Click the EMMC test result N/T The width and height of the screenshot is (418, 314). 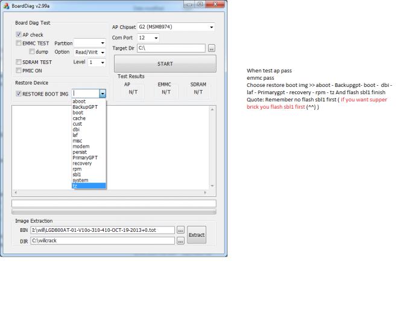(x=166, y=92)
